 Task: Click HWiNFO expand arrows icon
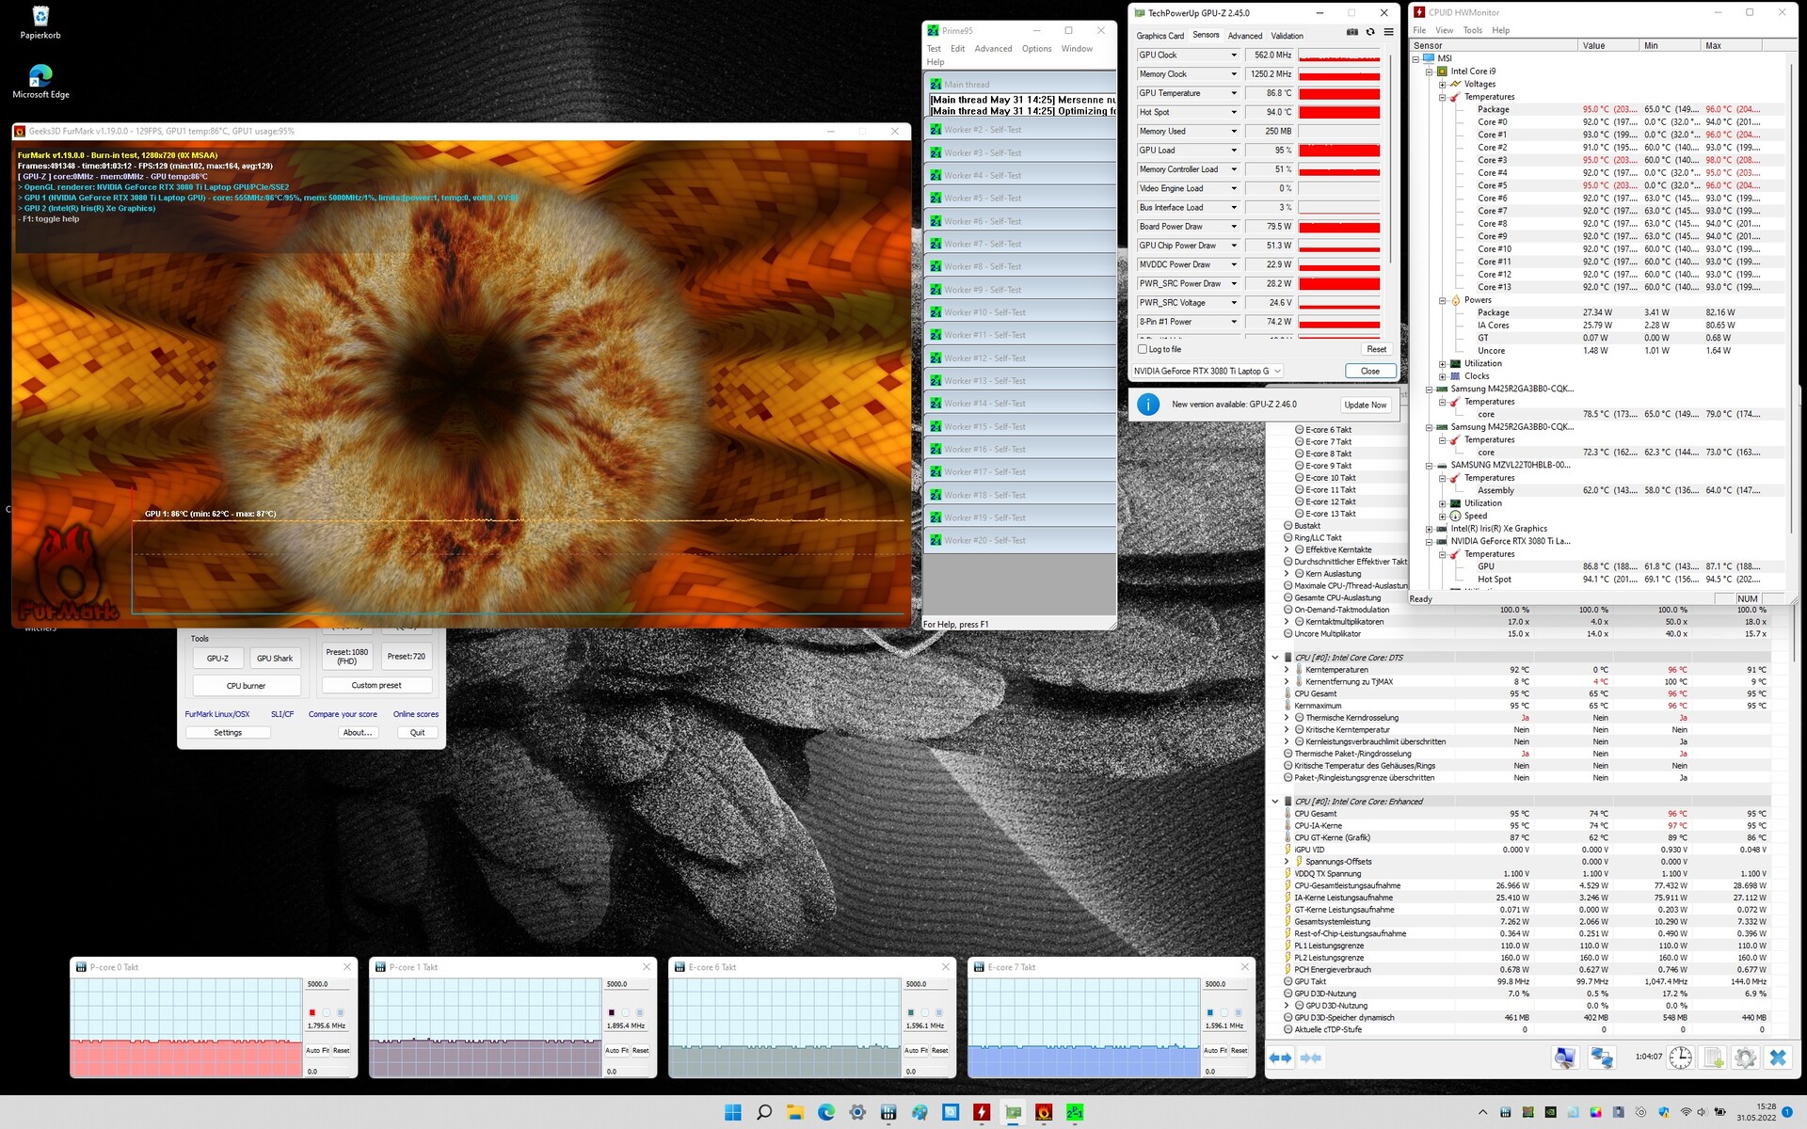(1281, 1057)
